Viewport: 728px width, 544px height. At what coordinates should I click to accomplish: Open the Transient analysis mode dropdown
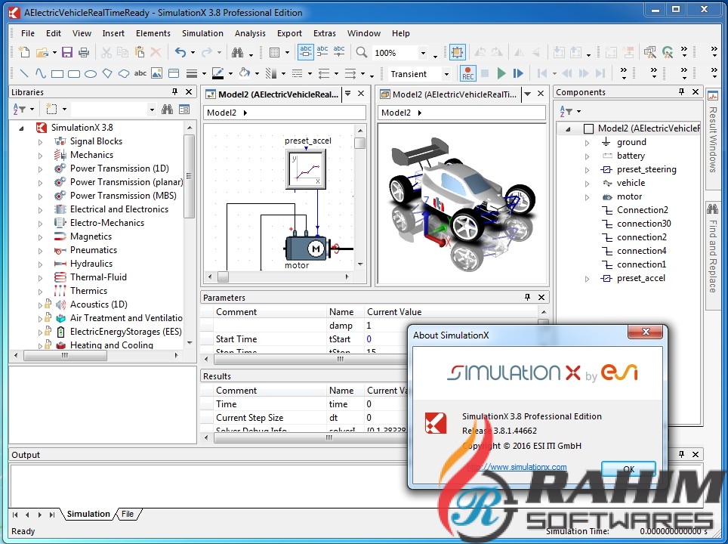click(x=446, y=74)
